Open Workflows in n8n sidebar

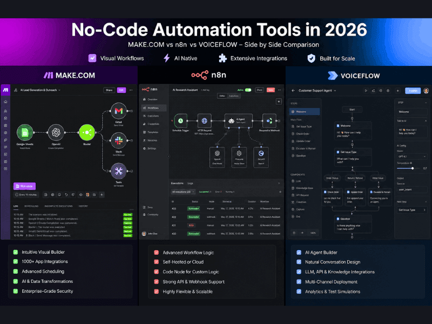point(154,108)
